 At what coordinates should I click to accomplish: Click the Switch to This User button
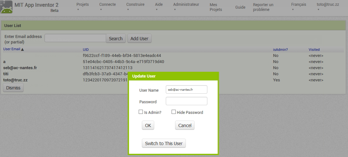(164, 143)
